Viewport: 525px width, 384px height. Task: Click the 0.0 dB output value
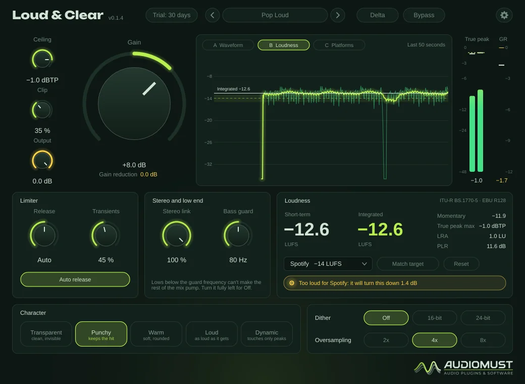pyautogui.click(x=42, y=181)
